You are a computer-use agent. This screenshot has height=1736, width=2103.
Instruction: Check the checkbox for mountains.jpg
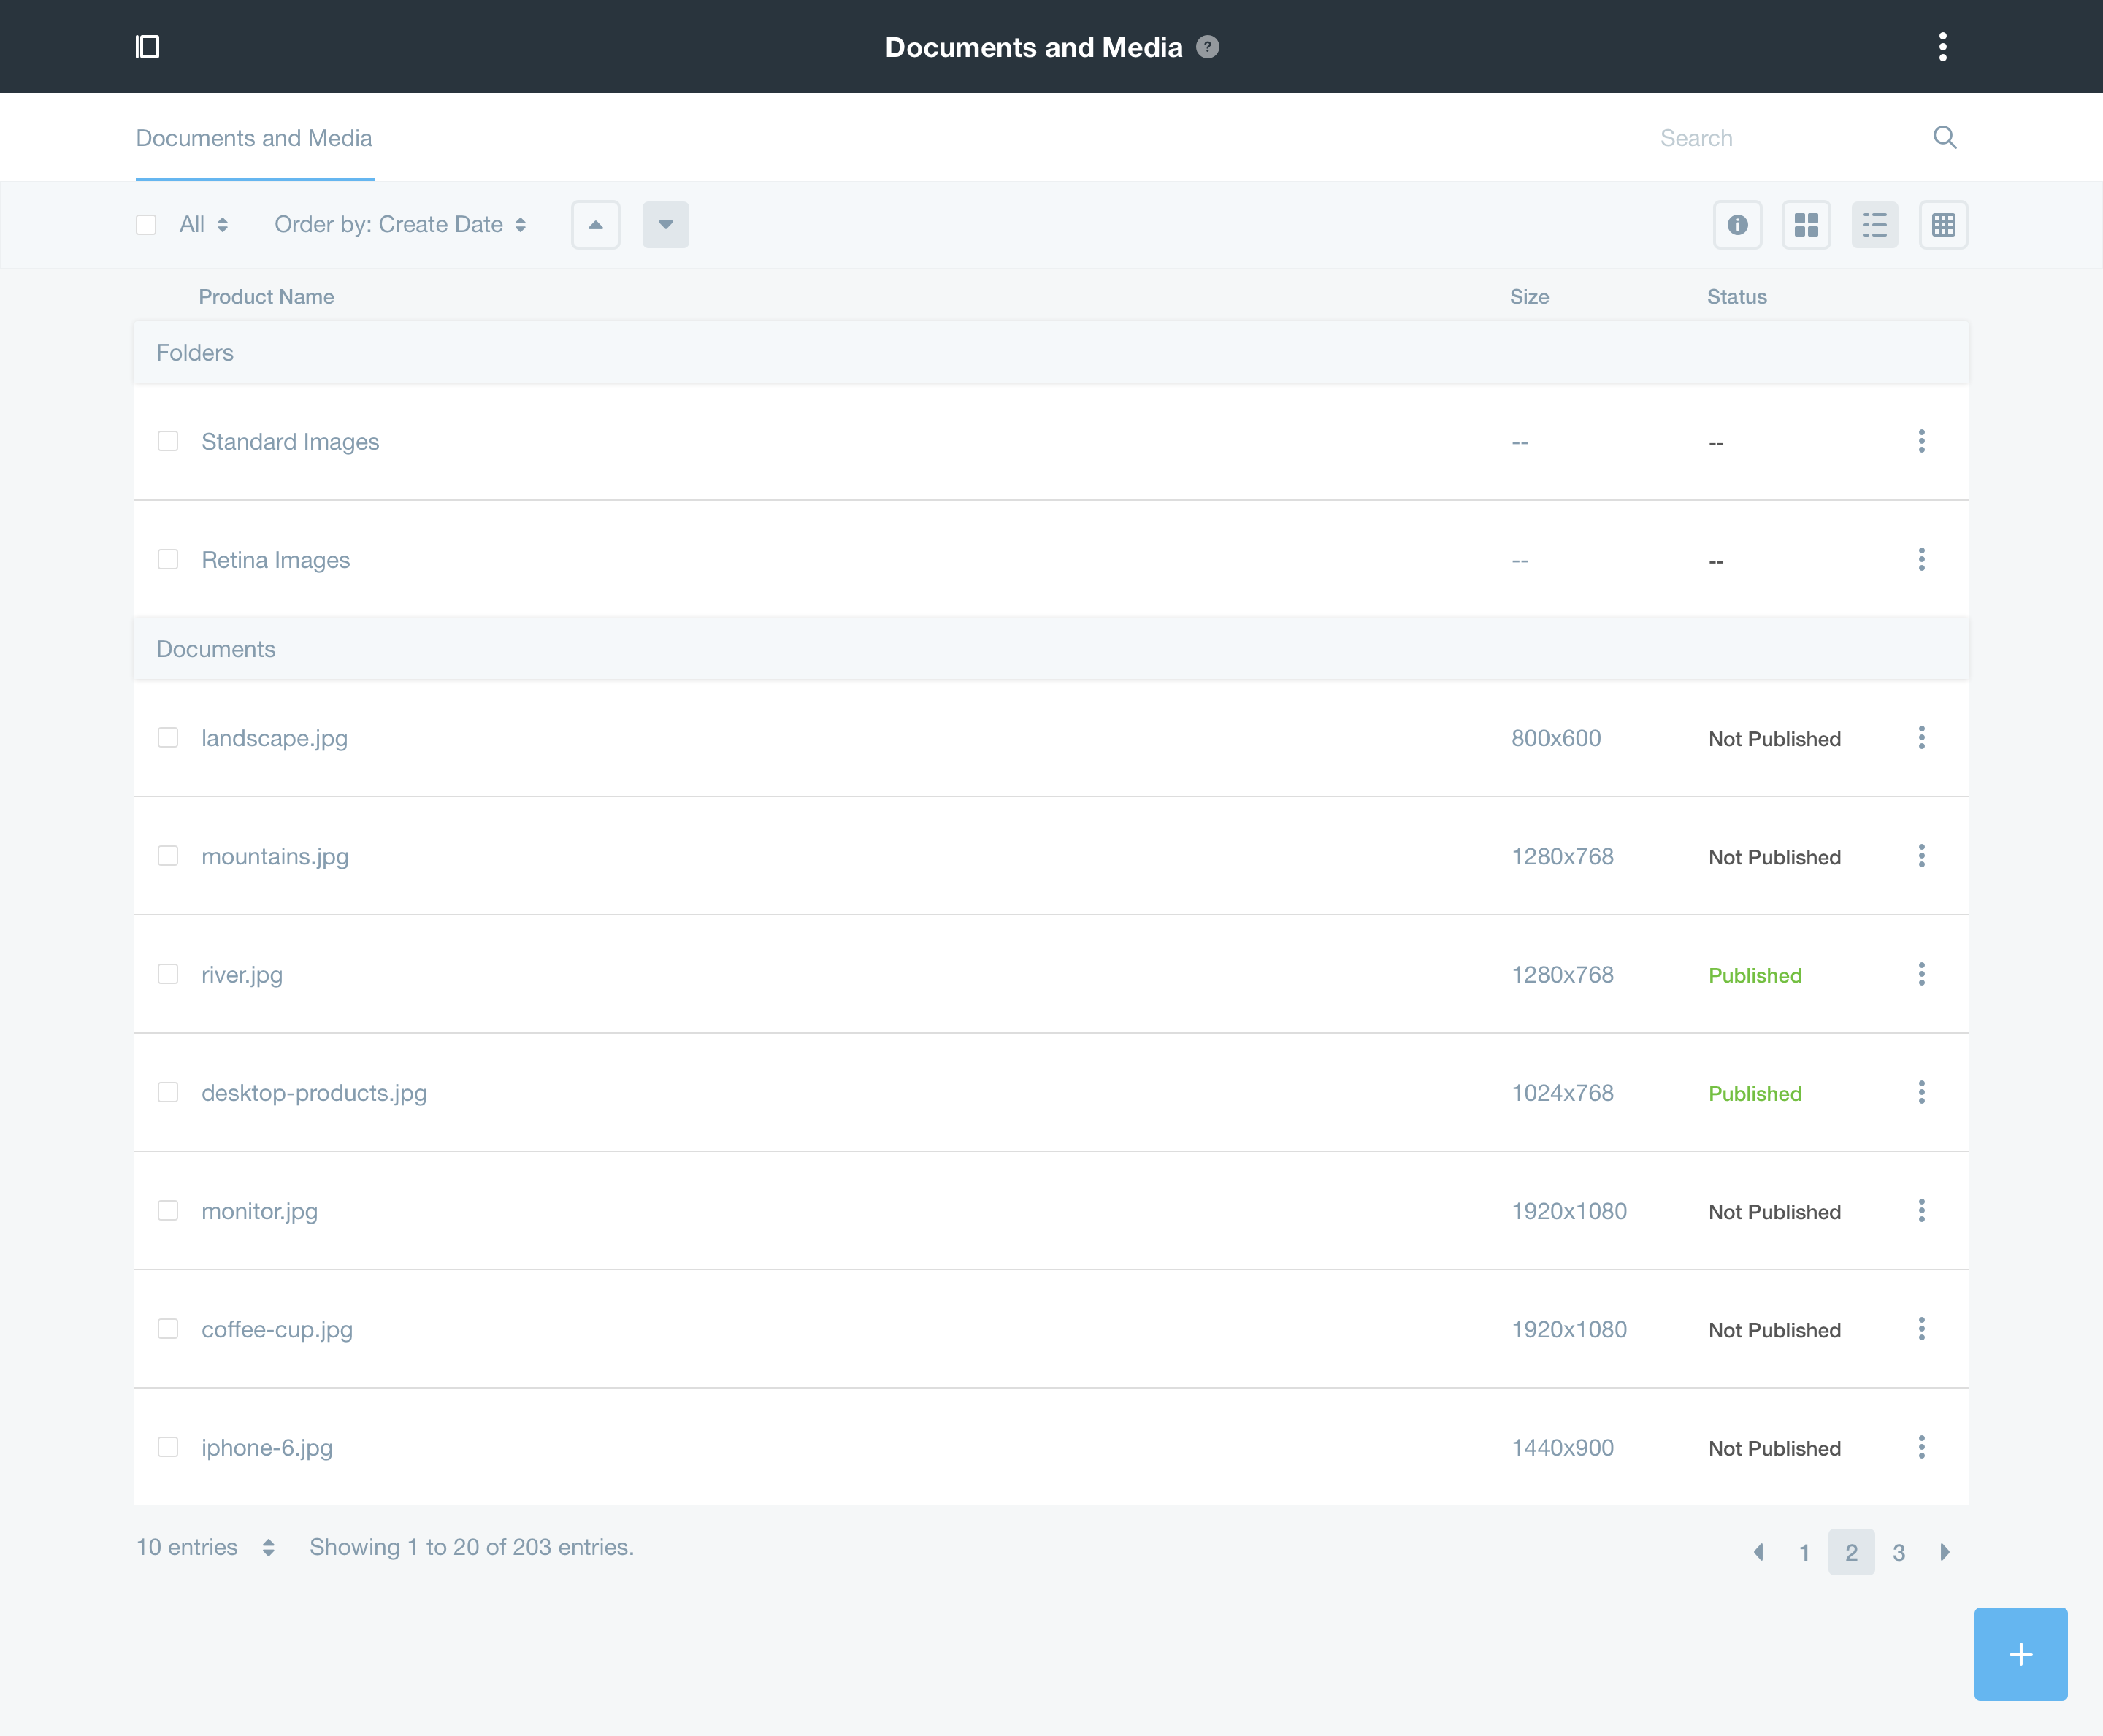167,856
